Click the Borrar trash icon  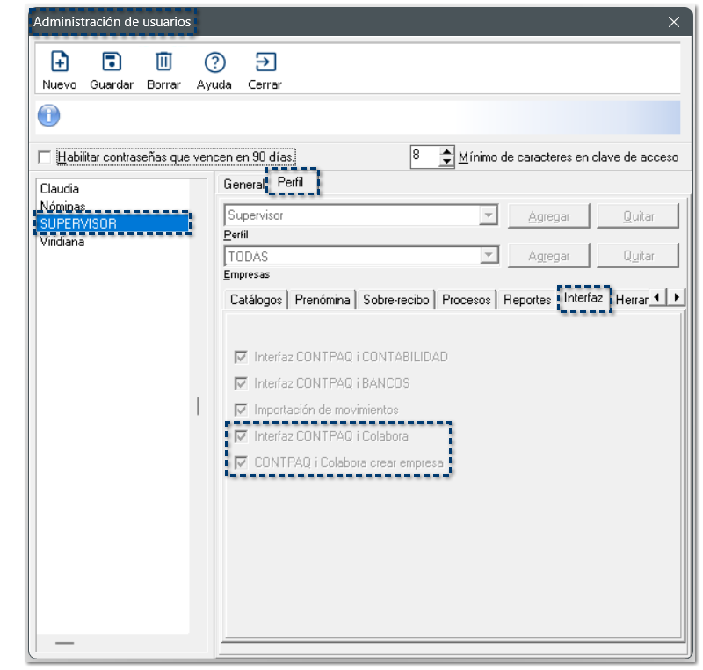163,62
